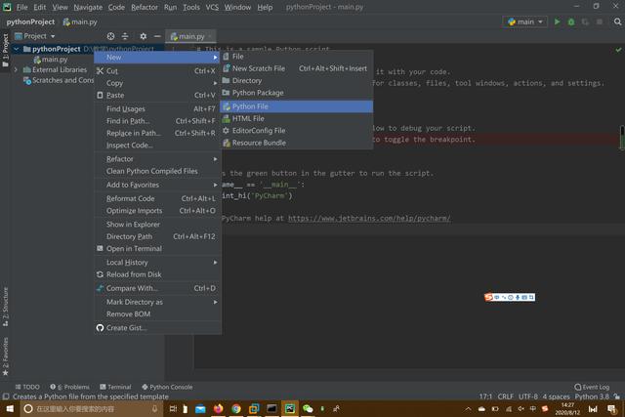
Task: Hide the Project tool window
Action: pyautogui.click(x=157, y=36)
